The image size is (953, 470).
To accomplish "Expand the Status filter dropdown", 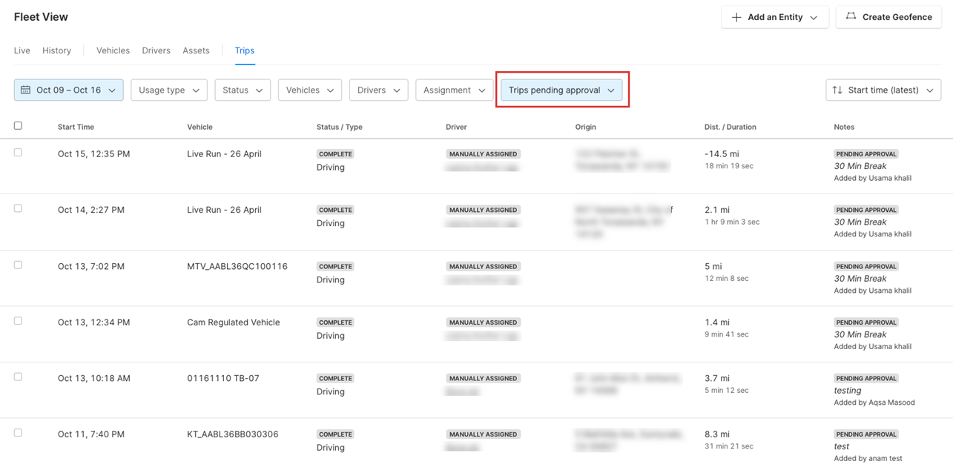I will pos(243,90).
